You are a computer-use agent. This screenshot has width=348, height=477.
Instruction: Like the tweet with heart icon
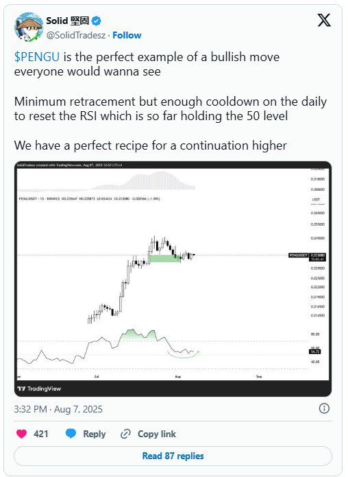pyautogui.click(x=21, y=434)
